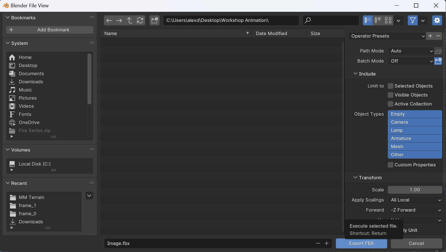Open the Operator Presets dropdown
The height and width of the screenshot is (252, 446).
387,36
